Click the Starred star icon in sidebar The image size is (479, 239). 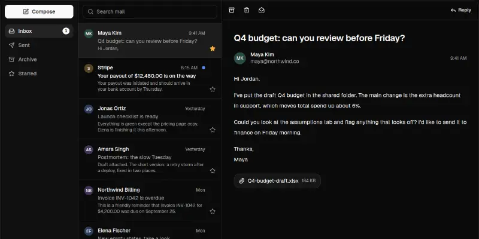(x=11, y=73)
